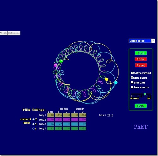
Task: Click the Double double preset combo box
Action: pyautogui.click(x=142, y=41)
